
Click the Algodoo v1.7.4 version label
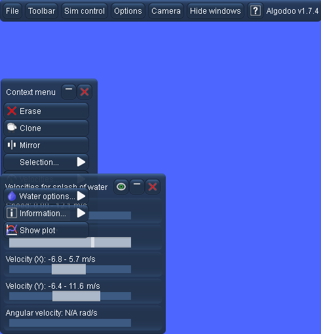click(x=292, y=11)
